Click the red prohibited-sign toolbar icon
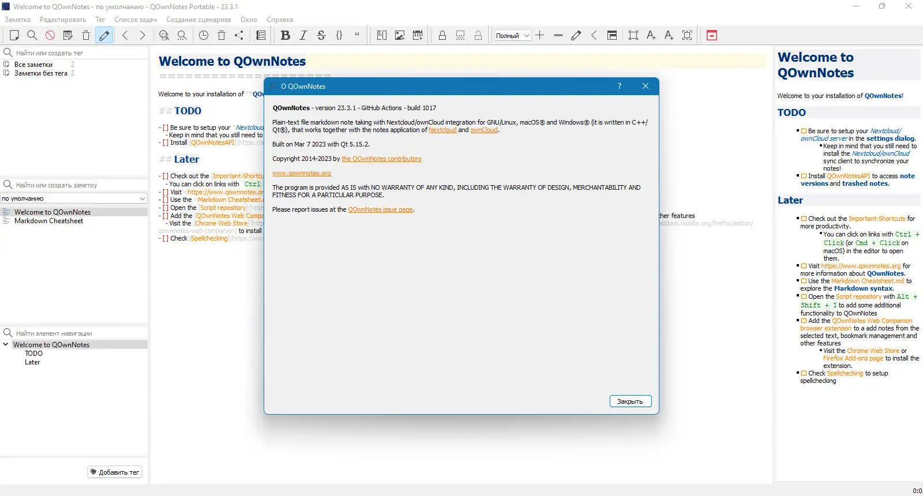 point(50,35)
